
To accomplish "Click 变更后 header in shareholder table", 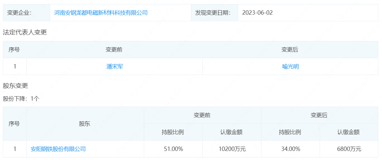I will coord(319,115).
